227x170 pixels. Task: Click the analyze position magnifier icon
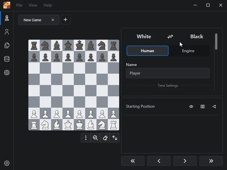[x=95, y=138]
